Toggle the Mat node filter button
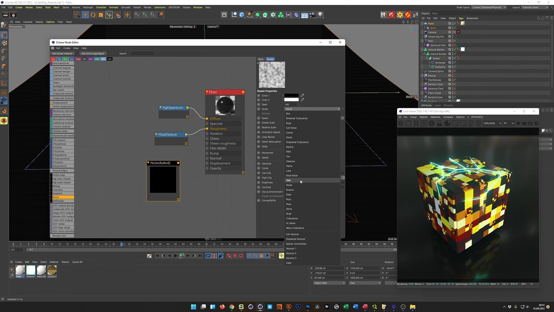Viewport: 554px width, 312px height. pos(53,59)
